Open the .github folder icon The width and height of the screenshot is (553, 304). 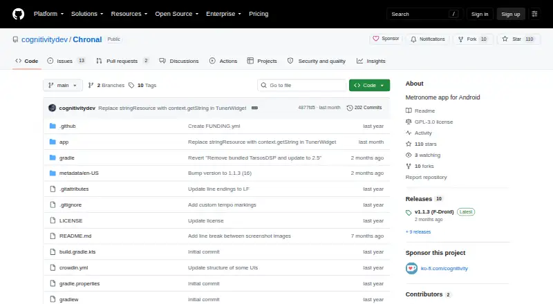53,126
